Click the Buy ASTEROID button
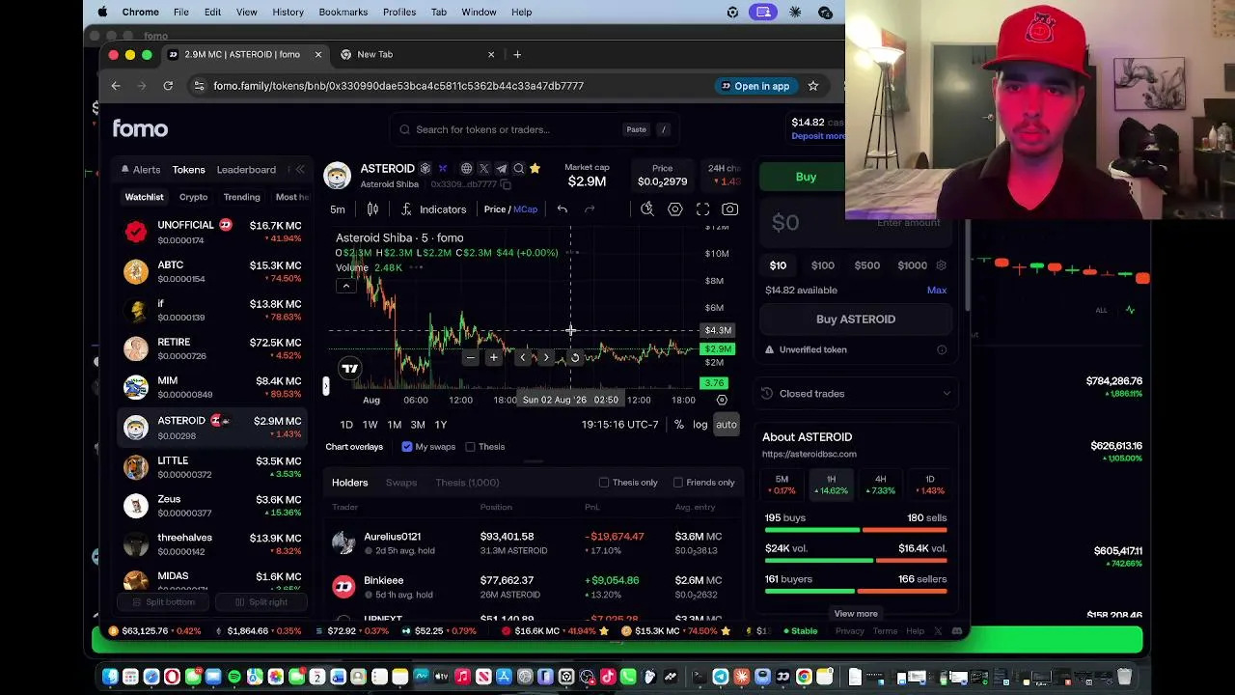The image size is (1235, 695). (x=856, y=320)
